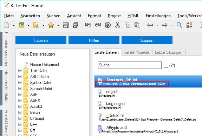Image resolution: width=202 pixels, height=136 pixels.
Task: Open the HTML menu
Action: (x=133, y=16)
